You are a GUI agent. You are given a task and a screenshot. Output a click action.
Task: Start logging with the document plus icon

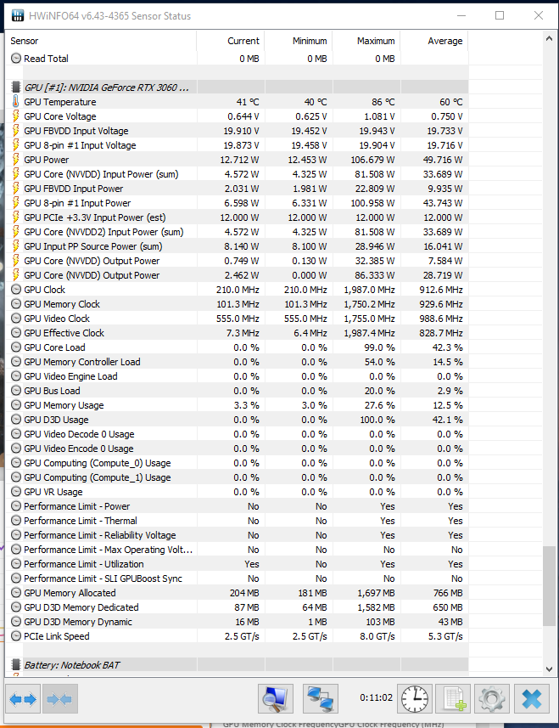click(x=455, y=698)
